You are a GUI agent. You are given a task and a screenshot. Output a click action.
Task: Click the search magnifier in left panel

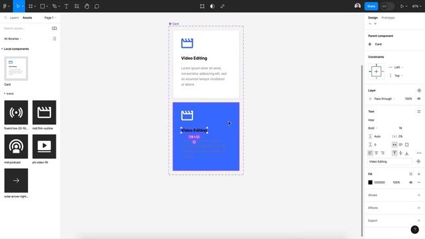coord(5,18)
